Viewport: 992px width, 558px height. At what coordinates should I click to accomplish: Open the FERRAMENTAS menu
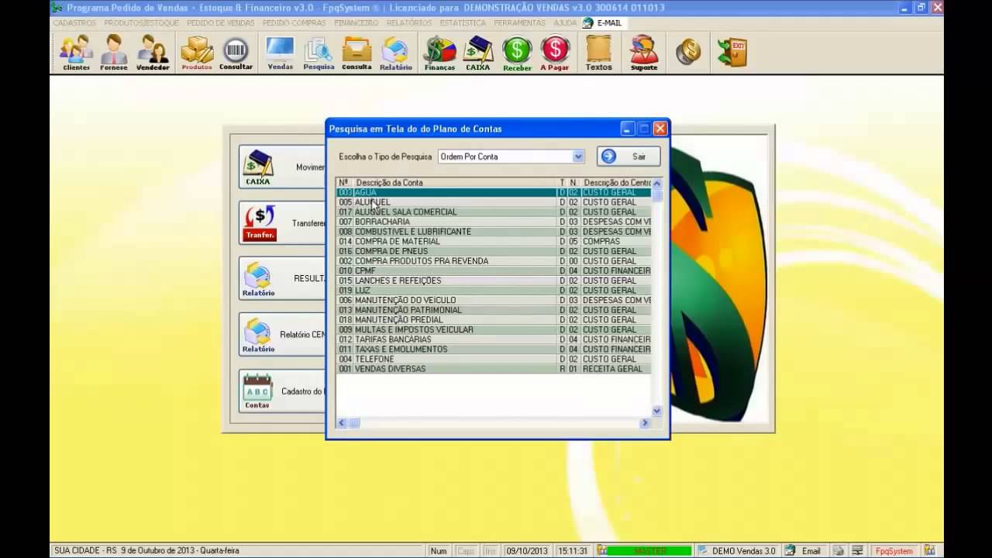coord(520,23)
